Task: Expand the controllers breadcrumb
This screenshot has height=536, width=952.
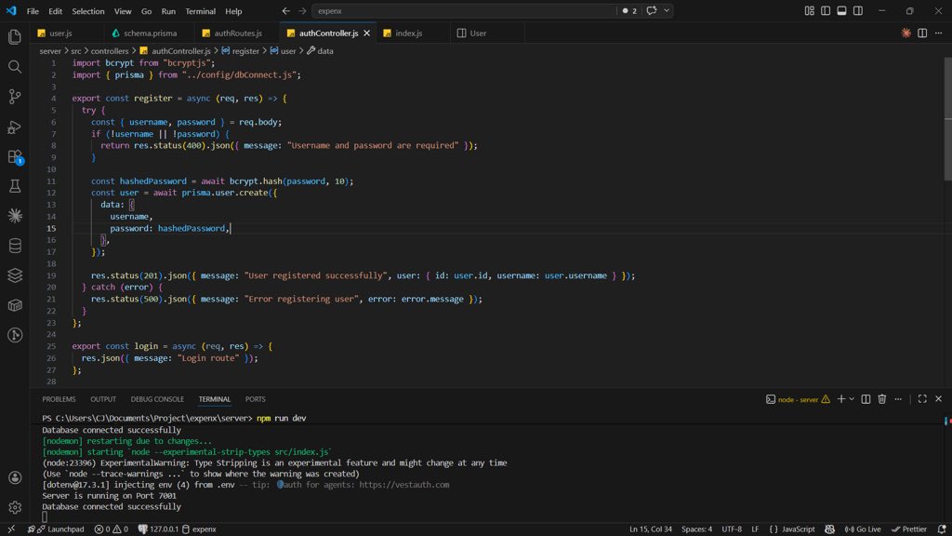Action: tap(110, 51)
